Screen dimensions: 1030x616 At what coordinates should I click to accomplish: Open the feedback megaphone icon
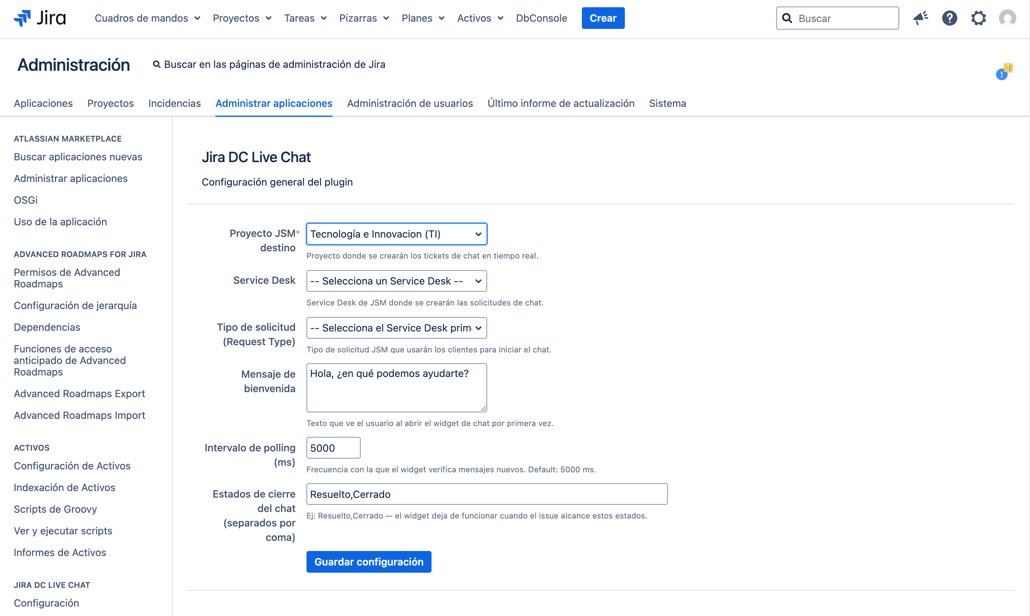point(921,18)
